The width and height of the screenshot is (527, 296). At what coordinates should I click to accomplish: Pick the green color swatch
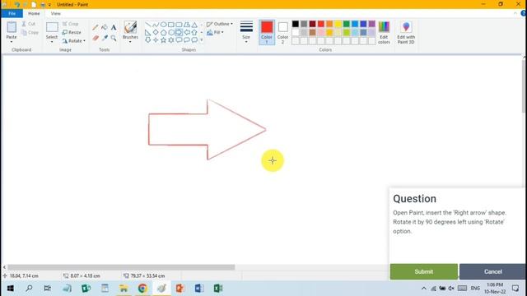(346, 24)
